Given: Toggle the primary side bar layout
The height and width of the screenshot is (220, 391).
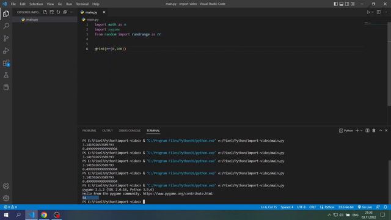Looking at the screenshot, I should click(335, 4).
